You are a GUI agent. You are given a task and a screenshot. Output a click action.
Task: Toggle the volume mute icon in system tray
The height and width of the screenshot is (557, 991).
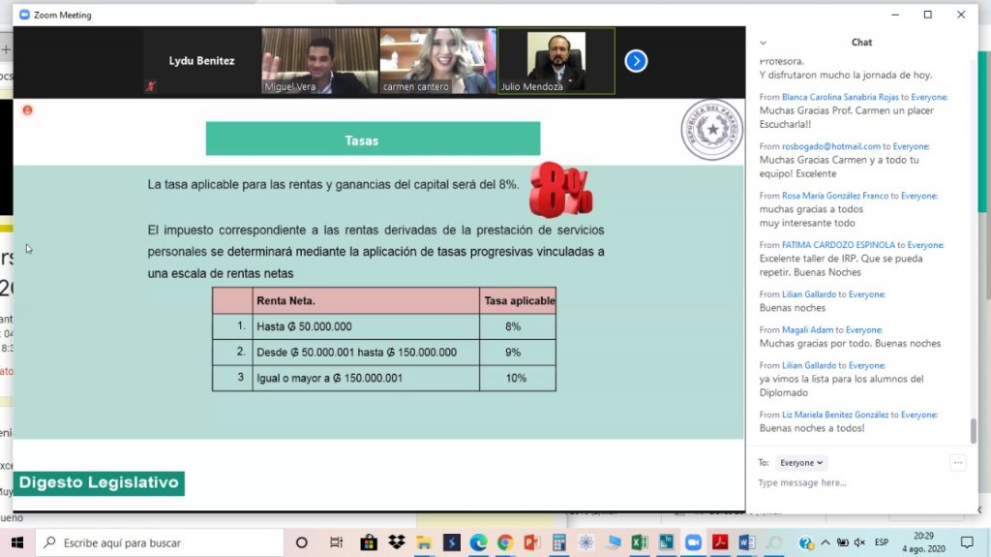click(x=859, y=542)
